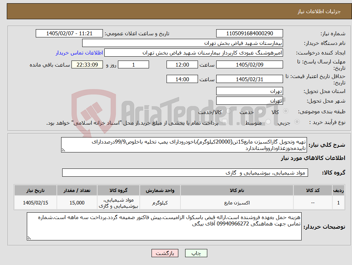
Task: Click the تعداد / مقدار column header
Action: [77, 190]
